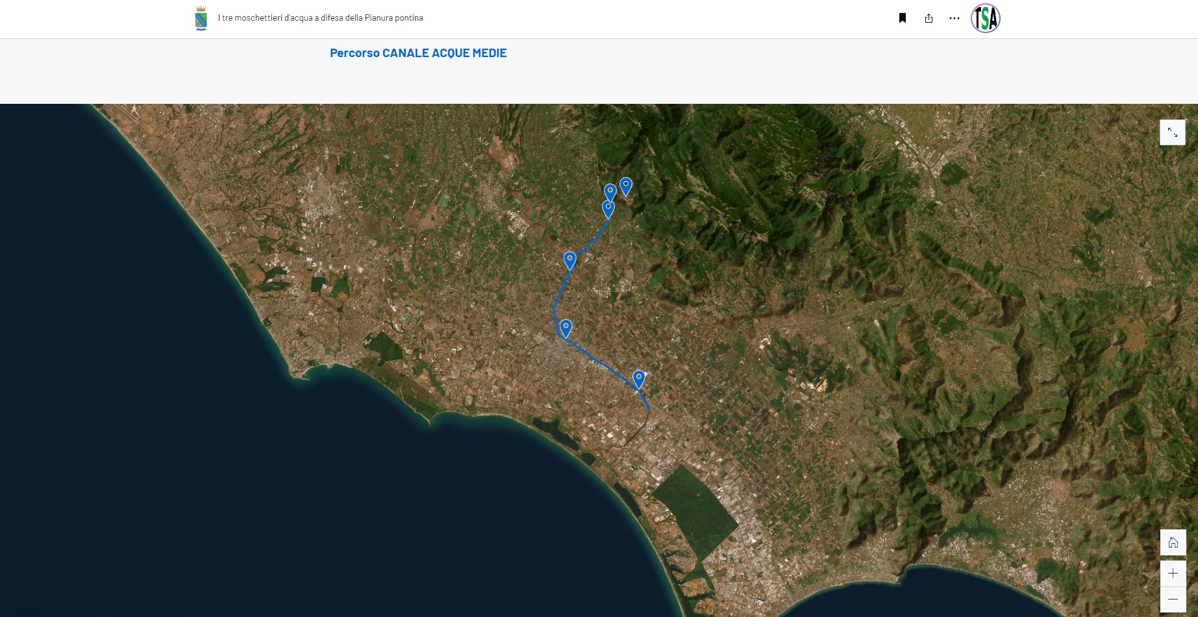Click 'Percorso CANALE ACQUE MEDIE' heading
This screenshot has width=1198, height=617.
click(x=418, y=53)
